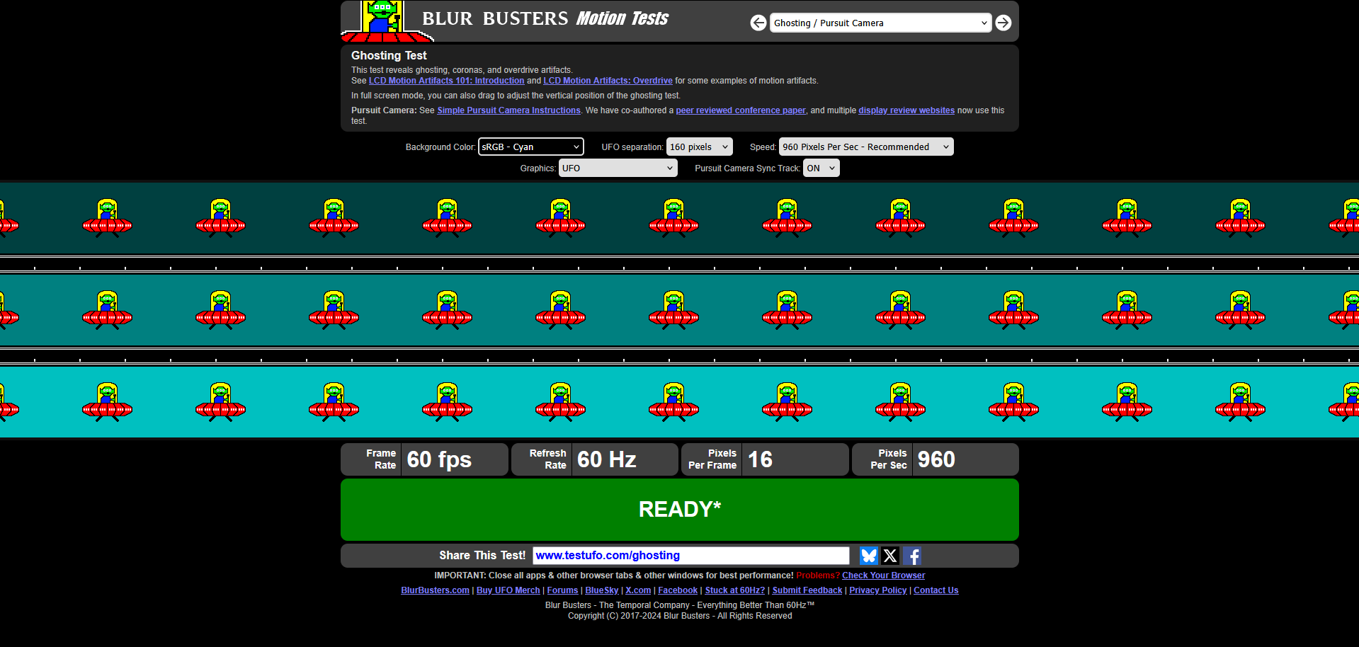
Task: Open the Pursuit Camera Sync Track dropdown
Action: [x=821, y=168]
